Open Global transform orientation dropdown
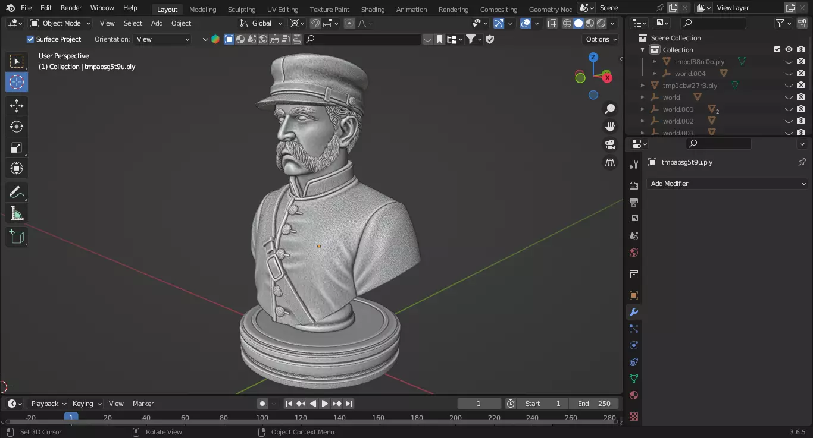 (262, 23)
